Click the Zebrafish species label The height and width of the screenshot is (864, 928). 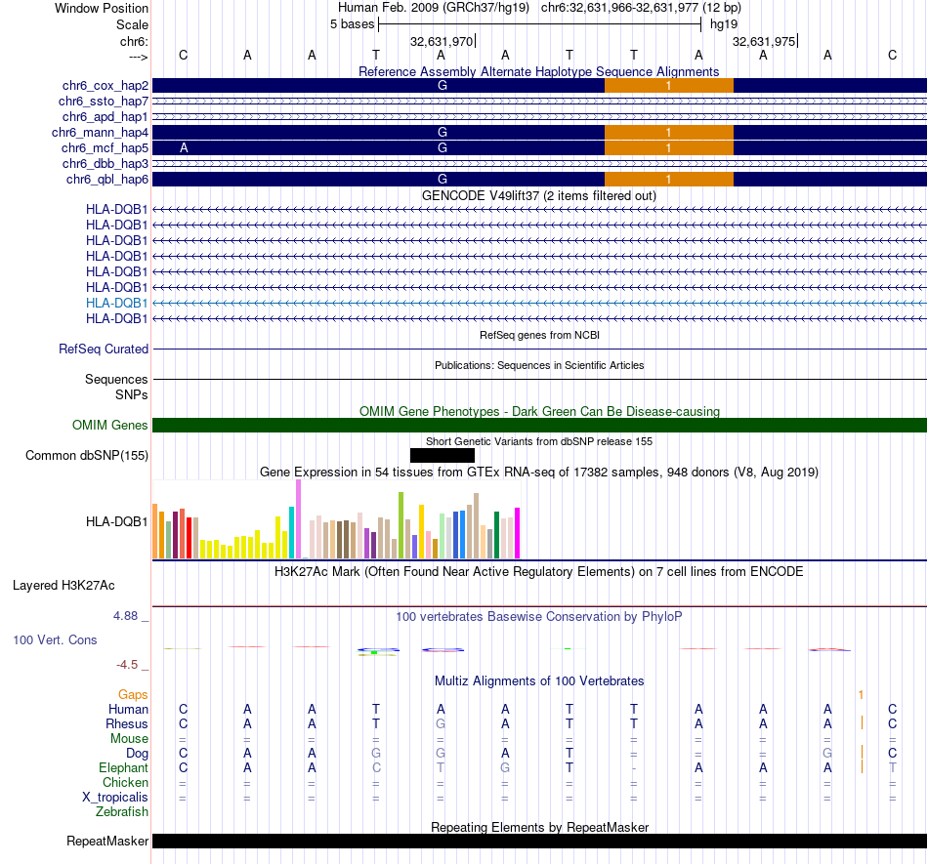tap(122, 812)
